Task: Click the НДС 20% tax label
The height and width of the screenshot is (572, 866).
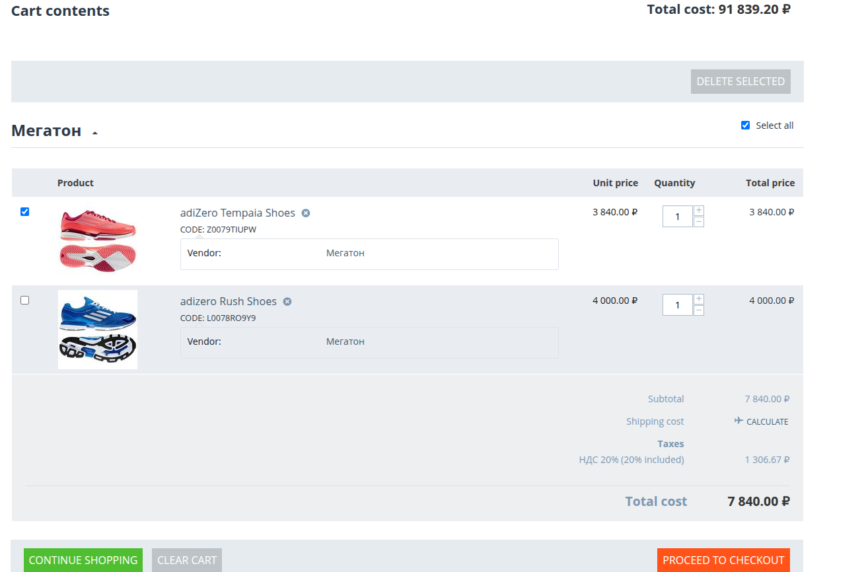Action: (x=631, y=460)
